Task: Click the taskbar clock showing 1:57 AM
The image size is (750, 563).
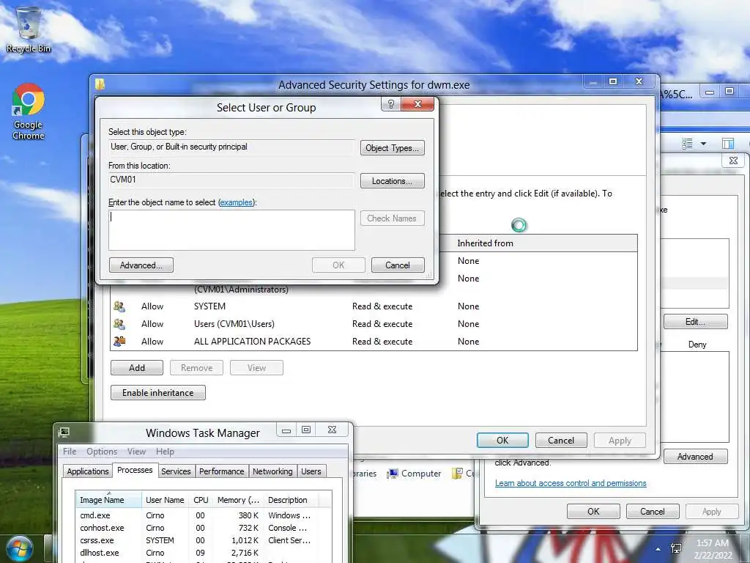Action: (x=713, y=549)
